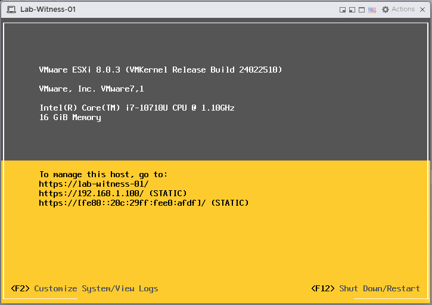Choose F12 Shut Down/Restart option
Screen dimensions: 432x305
pos(365,288)
